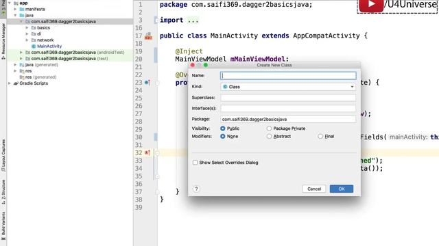Open the Structure side tab
Screen dimensions: 439x246
(3, 192)
